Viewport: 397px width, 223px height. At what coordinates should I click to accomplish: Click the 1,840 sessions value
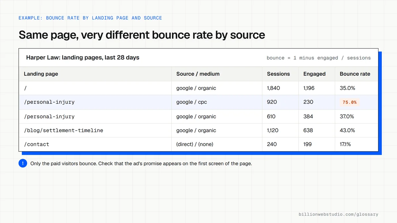273,88
